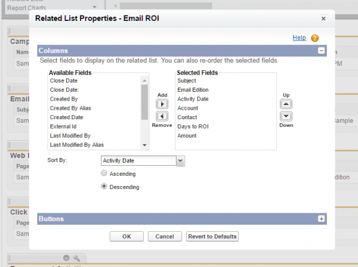Expand the Buttons section with plus icon
Image resolution: width=358 pixels, height=267 pixels.
point(322,219)
